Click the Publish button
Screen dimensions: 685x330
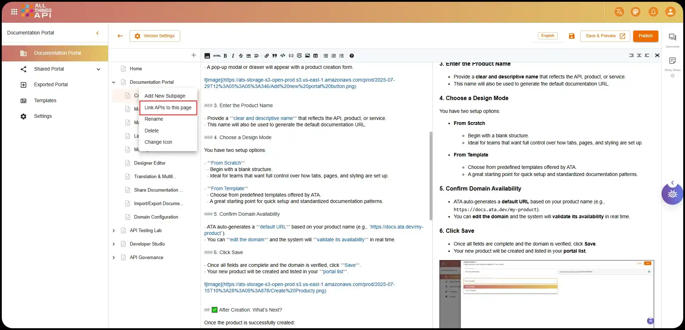tap(645, 36)
